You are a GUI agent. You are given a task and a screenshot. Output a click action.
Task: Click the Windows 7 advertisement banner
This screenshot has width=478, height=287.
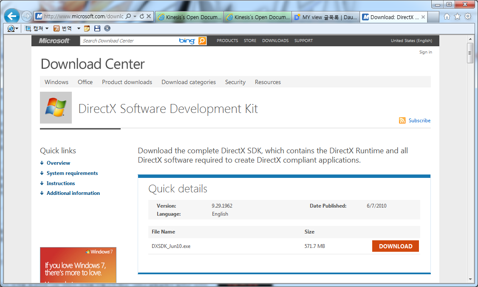point(78,265)
